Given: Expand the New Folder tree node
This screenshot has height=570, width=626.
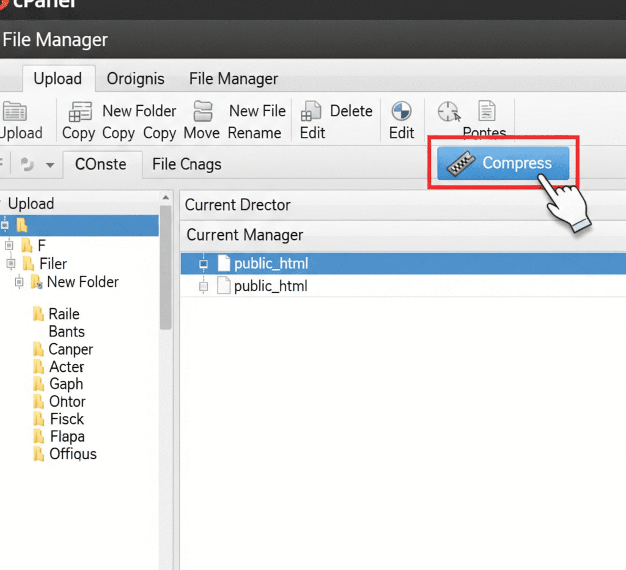Looking at the screenshot, I should [x=19, y=282].
